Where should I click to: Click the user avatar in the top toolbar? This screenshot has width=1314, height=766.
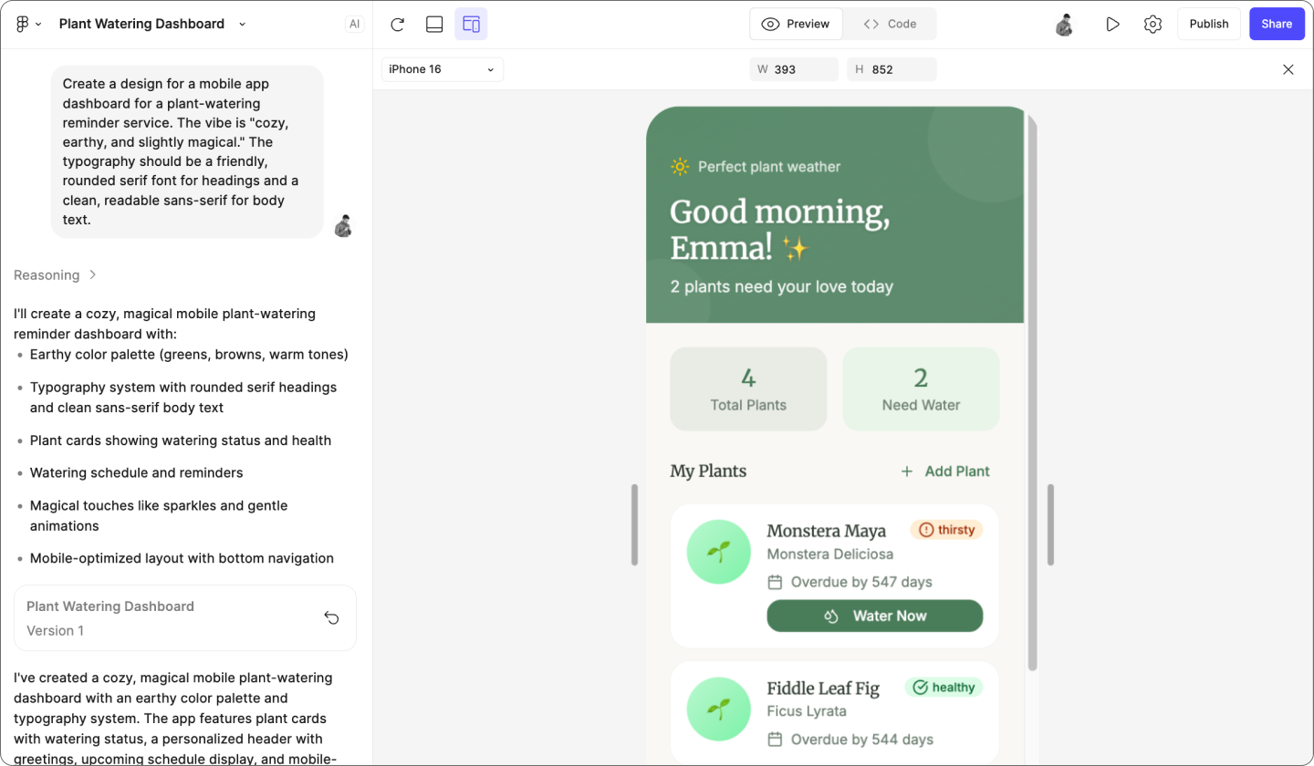click(1064, 24)
